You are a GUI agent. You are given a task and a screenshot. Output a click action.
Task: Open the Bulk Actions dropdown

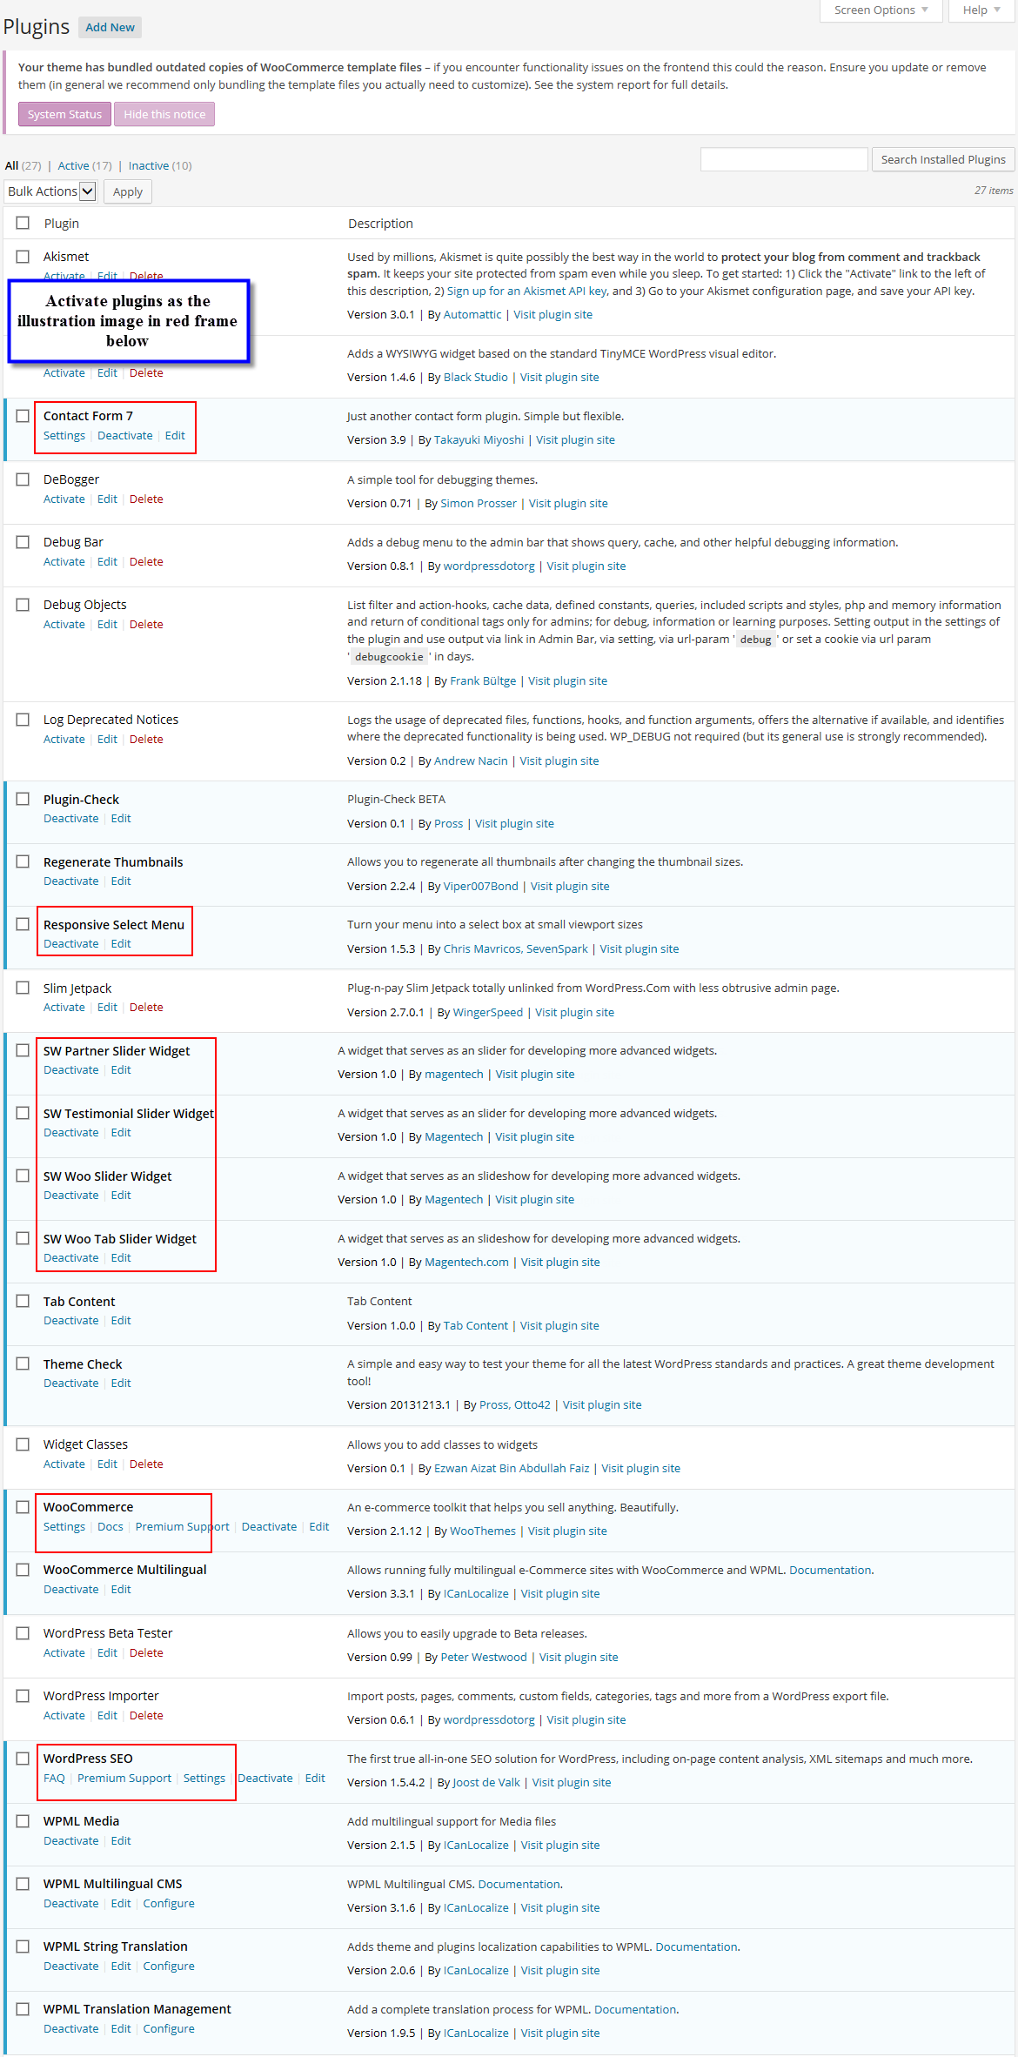[50, 191]
